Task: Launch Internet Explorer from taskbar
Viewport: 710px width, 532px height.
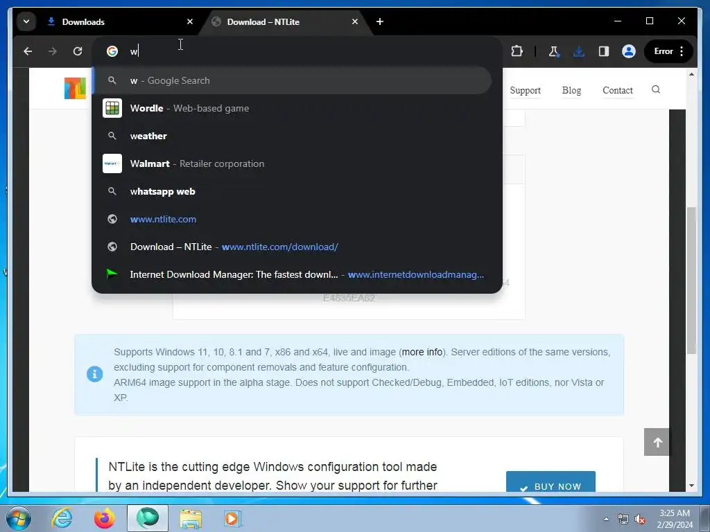Action: pos(62,518)
